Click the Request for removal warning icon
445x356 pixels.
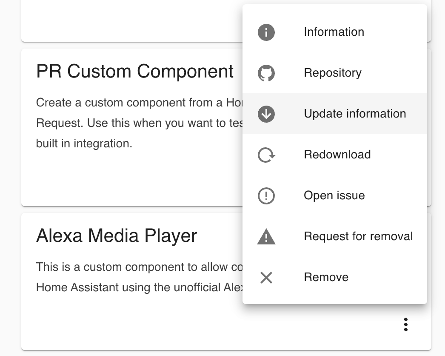pyautogui.click(x=266, y=236)
